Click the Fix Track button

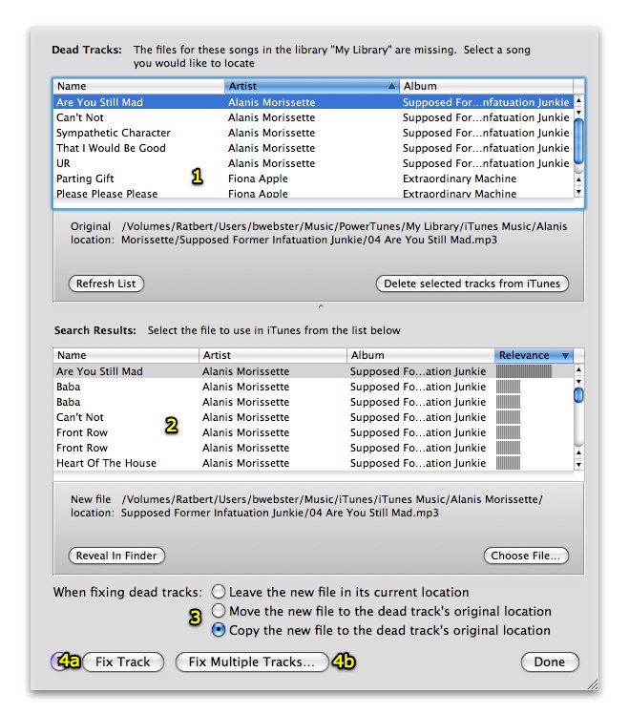coord(123,661)
